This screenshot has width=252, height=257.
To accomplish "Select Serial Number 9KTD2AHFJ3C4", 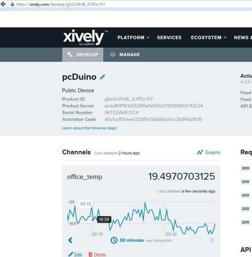I will (x=121, y=112).
